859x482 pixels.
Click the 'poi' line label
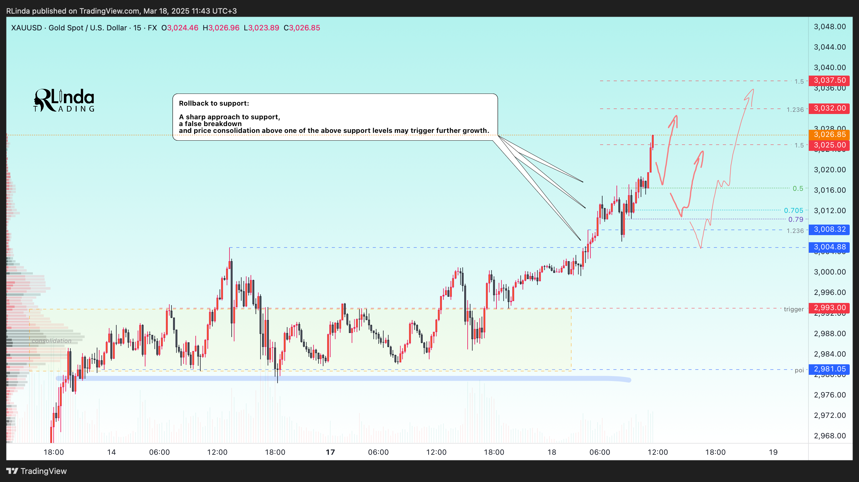[x=799, y=370]
